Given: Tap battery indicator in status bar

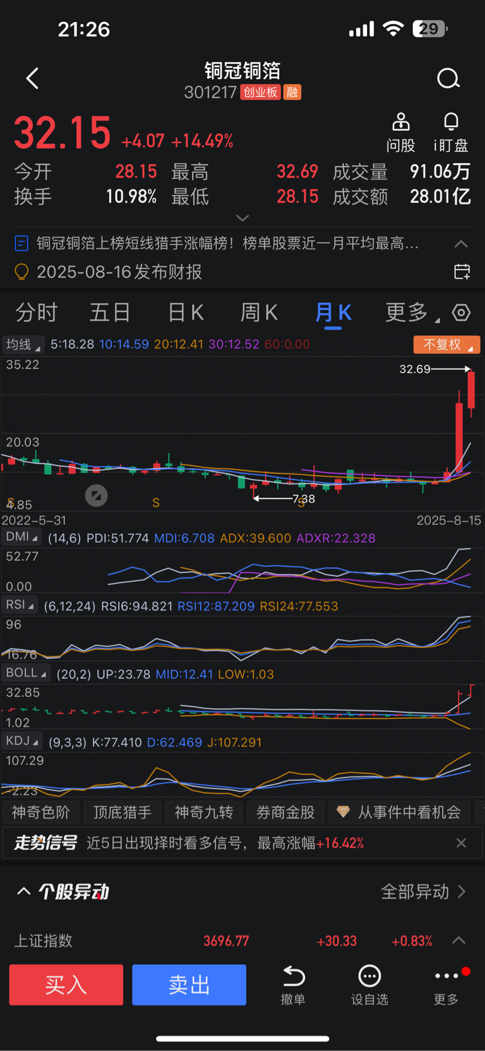Looking at the screenshot, I should 429,29.
